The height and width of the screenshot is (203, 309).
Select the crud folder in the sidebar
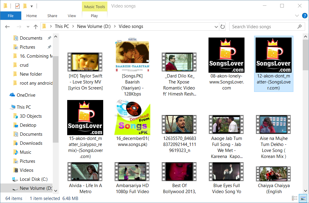coord(21,65)
